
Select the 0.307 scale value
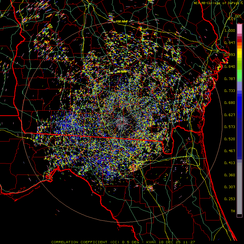click(x=230, y=187)
